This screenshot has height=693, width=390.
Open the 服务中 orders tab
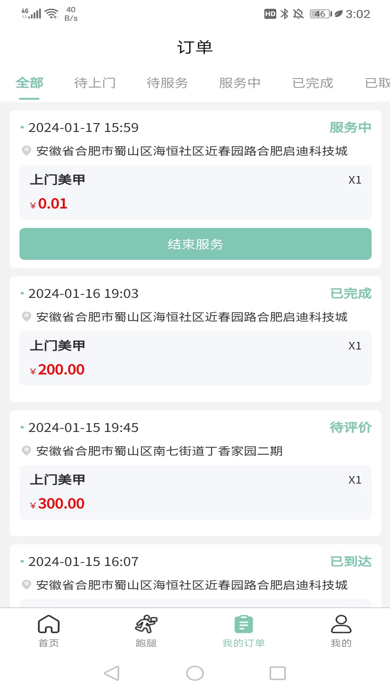point(240,83)
